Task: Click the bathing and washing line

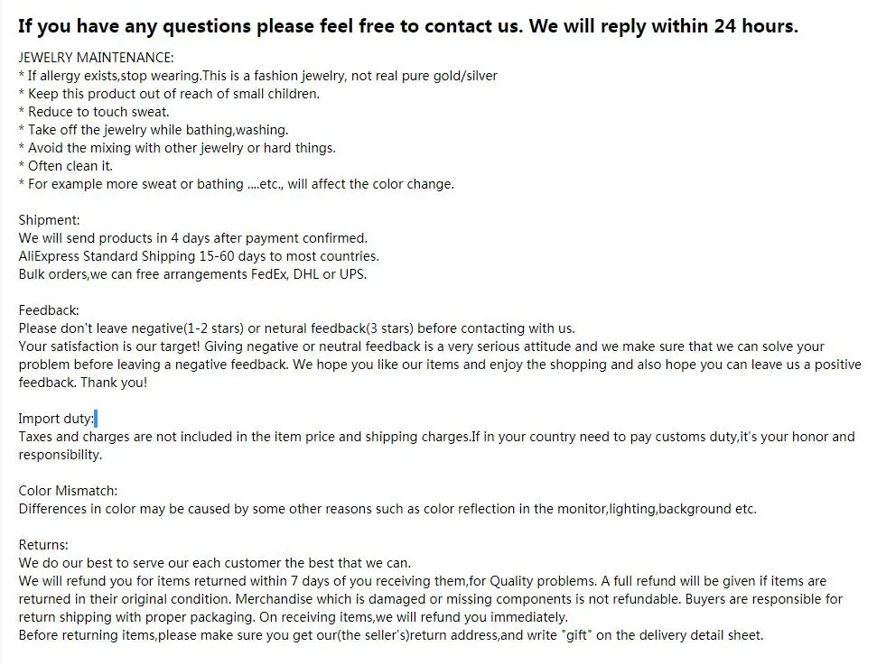Action: click(x=154, y=130)
